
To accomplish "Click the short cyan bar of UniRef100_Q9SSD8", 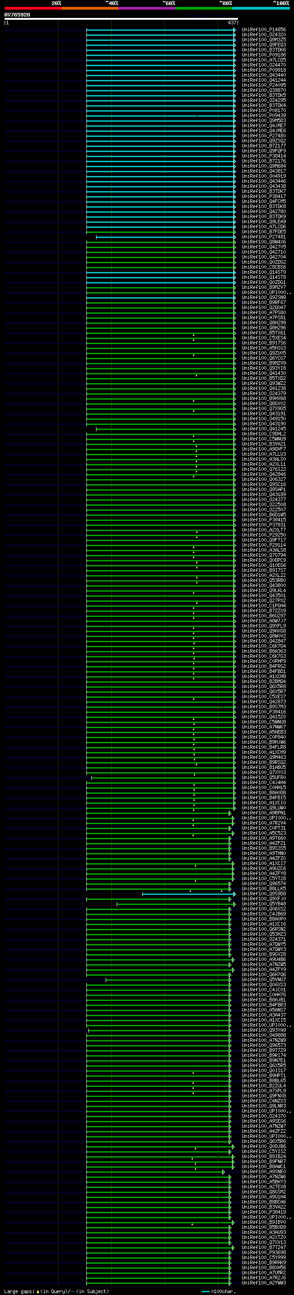I will pyautogui.click(x=189, y=894).
